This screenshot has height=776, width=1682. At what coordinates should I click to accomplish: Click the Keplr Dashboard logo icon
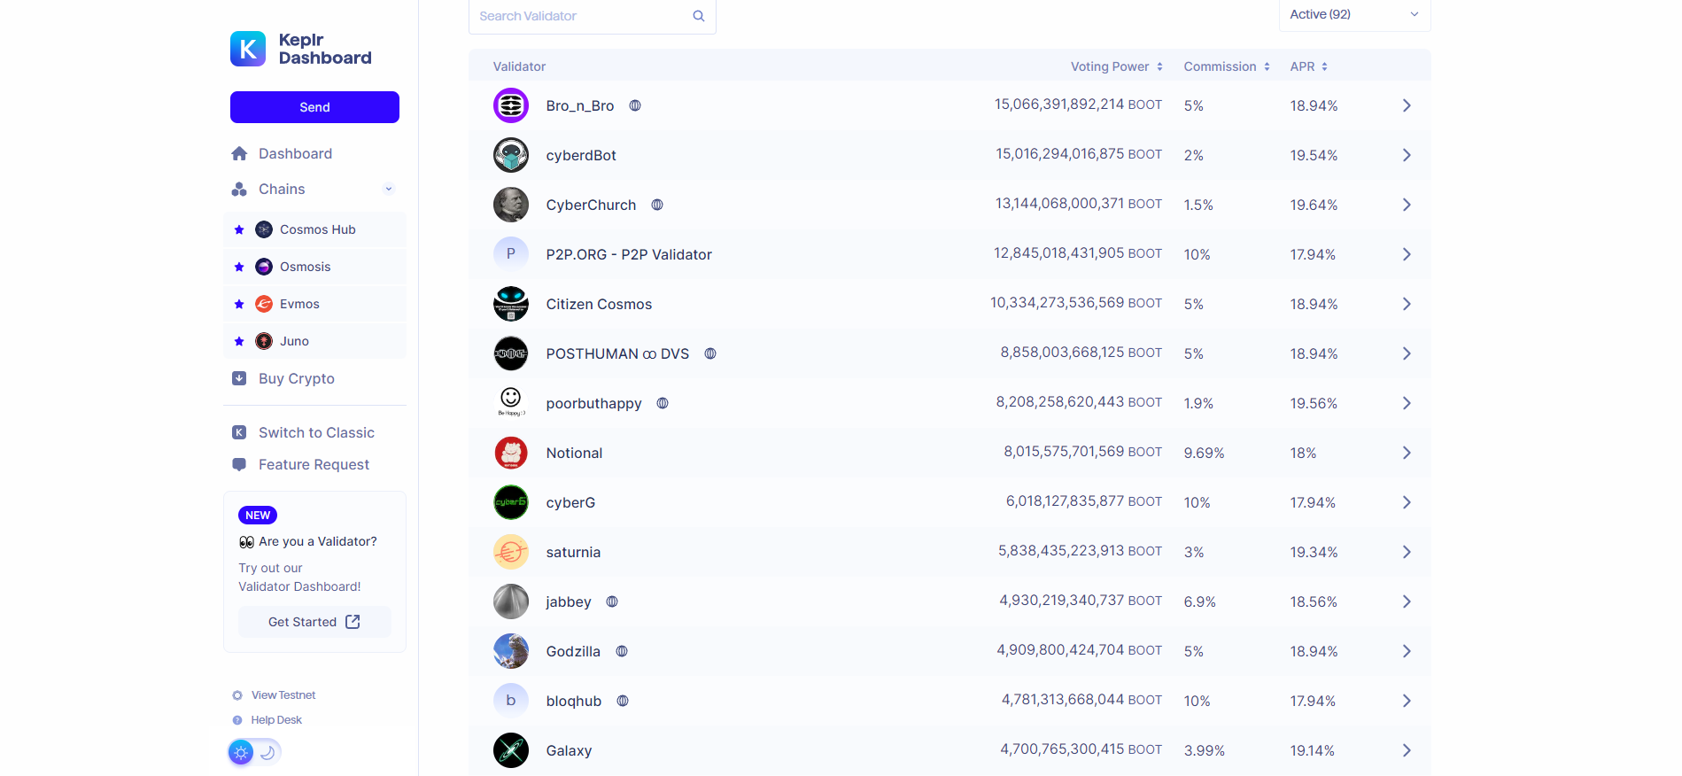248,49
